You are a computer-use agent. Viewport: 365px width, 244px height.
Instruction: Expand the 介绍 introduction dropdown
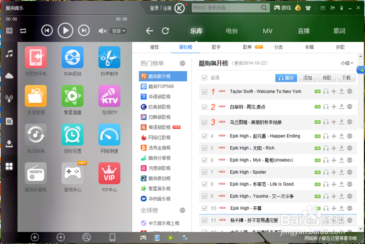click(x=347, y=63)
